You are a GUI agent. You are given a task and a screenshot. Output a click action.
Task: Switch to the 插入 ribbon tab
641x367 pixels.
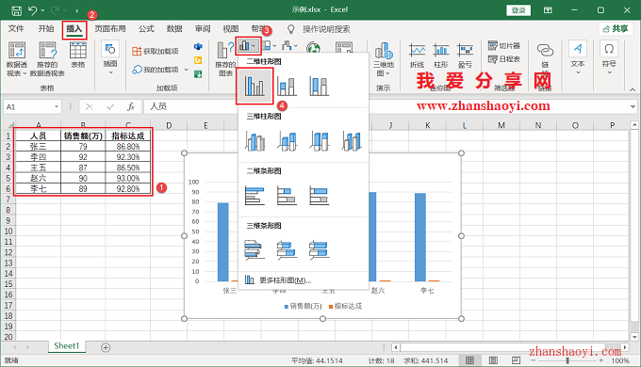pos(74,29)
